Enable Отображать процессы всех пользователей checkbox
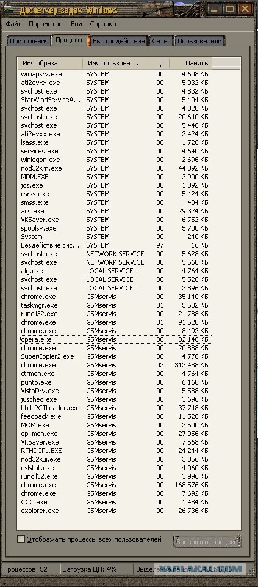The width and height of the screenshot is (258, 587). [21, 539]
